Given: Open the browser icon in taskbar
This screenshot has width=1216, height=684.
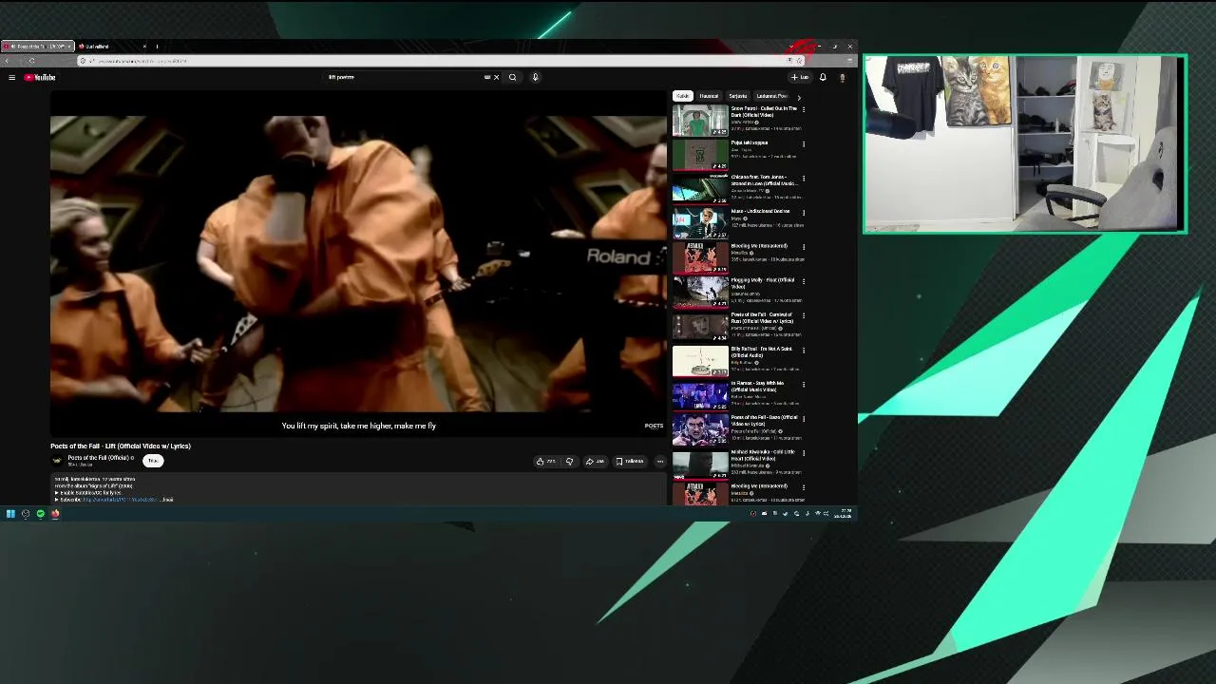Looking at the screenshot, I should (55, 514).
